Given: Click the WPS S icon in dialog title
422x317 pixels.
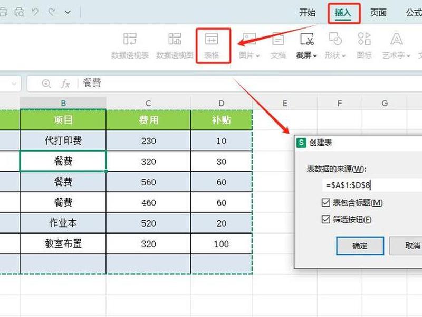Looking at the screenshot, I should click(301, 142).
